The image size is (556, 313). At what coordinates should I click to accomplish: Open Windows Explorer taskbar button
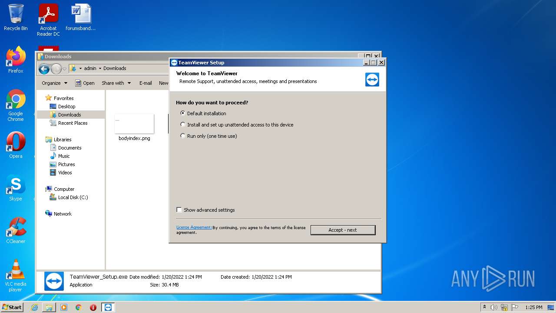tap(49, 307)
